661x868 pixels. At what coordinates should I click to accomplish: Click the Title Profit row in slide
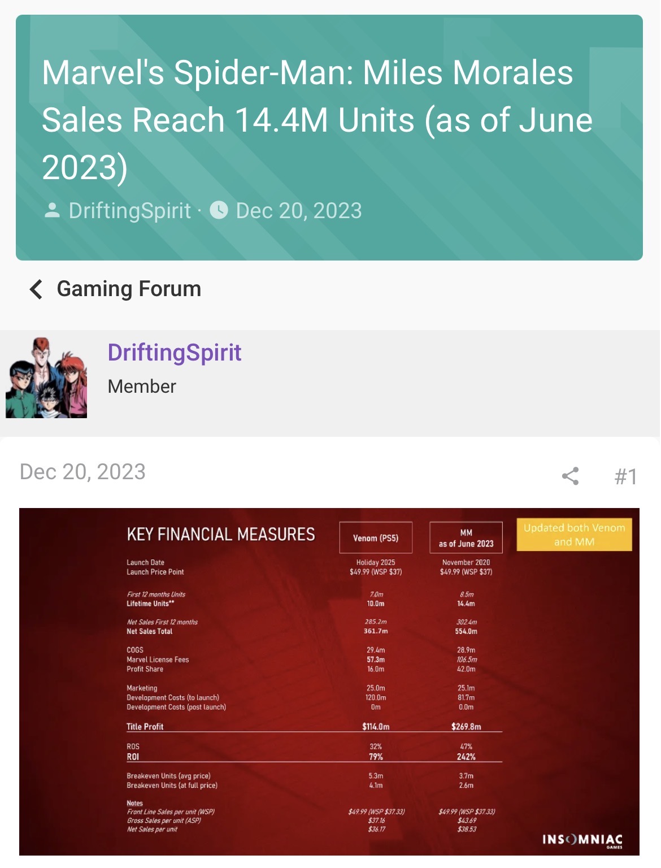point(314,727)
